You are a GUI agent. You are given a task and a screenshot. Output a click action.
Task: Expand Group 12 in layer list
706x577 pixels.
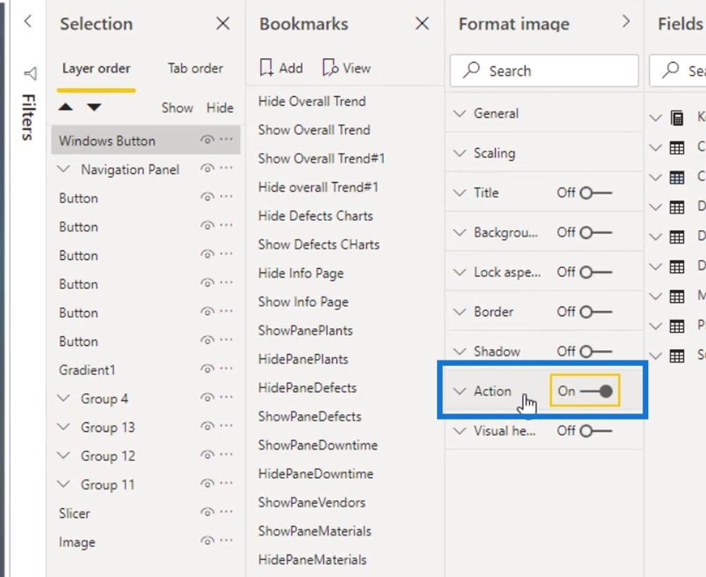point(64,456)
